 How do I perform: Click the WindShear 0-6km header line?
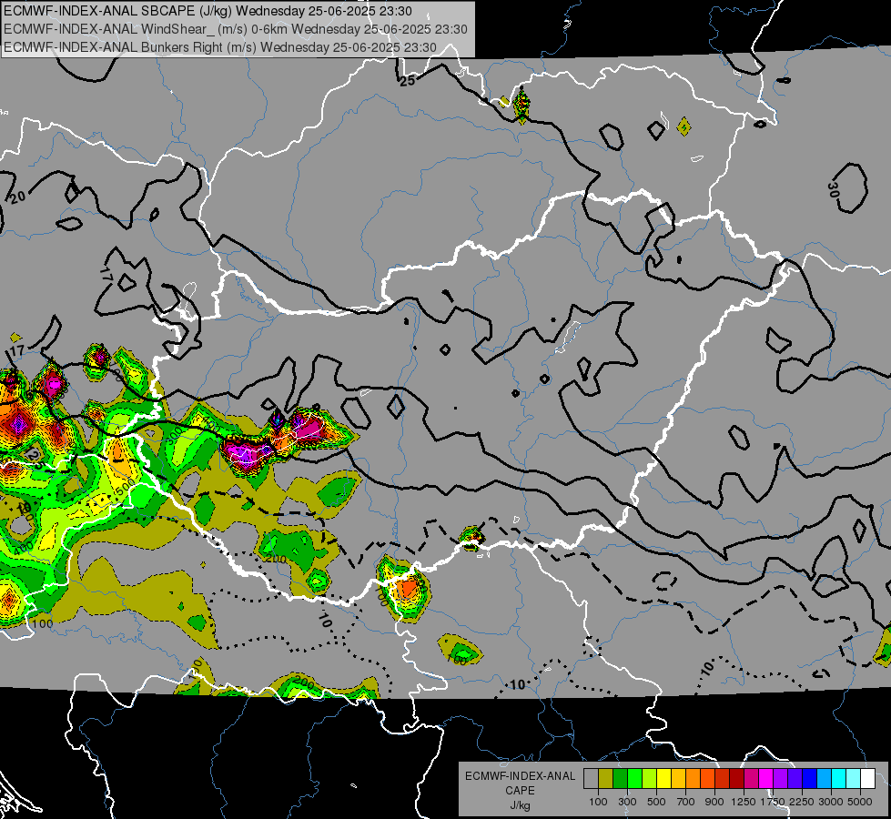tap(235, 29)
